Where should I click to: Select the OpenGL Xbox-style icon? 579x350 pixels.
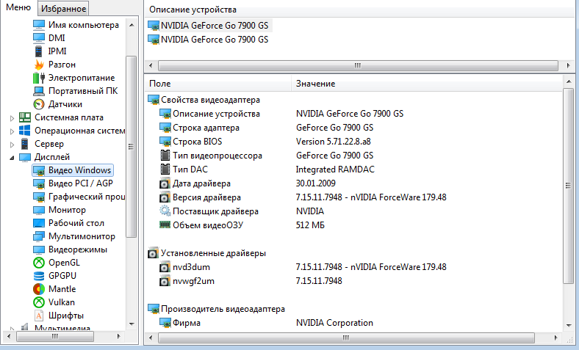click(x=39, y=263)
